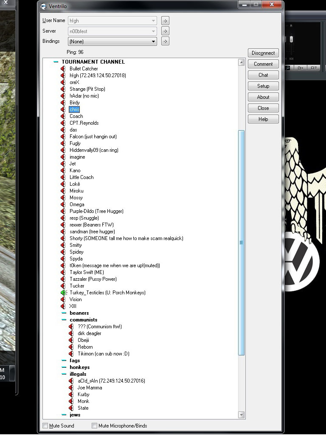326x436 pixels.
Task: Collapse the TOURNAMENT CHANNEL tree node
Action: 56,62
